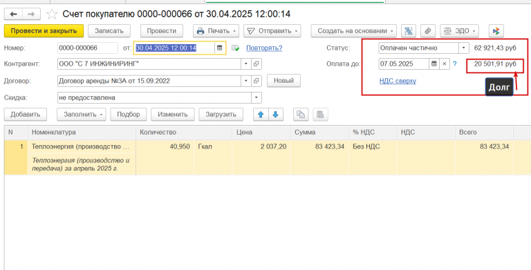Viewport: 531px width, 270px height.
Task: Go back with the left arrow button
Action: [14, 14]
